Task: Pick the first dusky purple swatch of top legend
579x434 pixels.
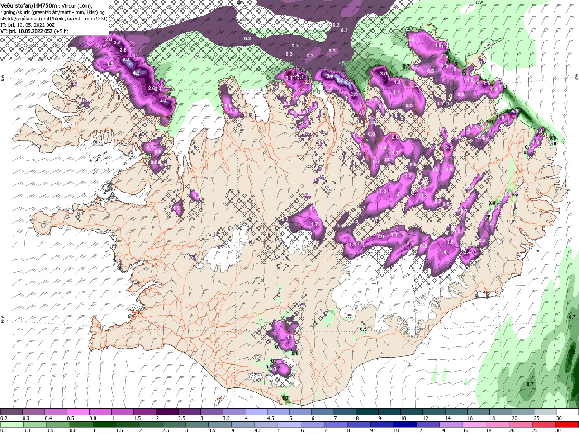Action: click(x=12, y=412)
